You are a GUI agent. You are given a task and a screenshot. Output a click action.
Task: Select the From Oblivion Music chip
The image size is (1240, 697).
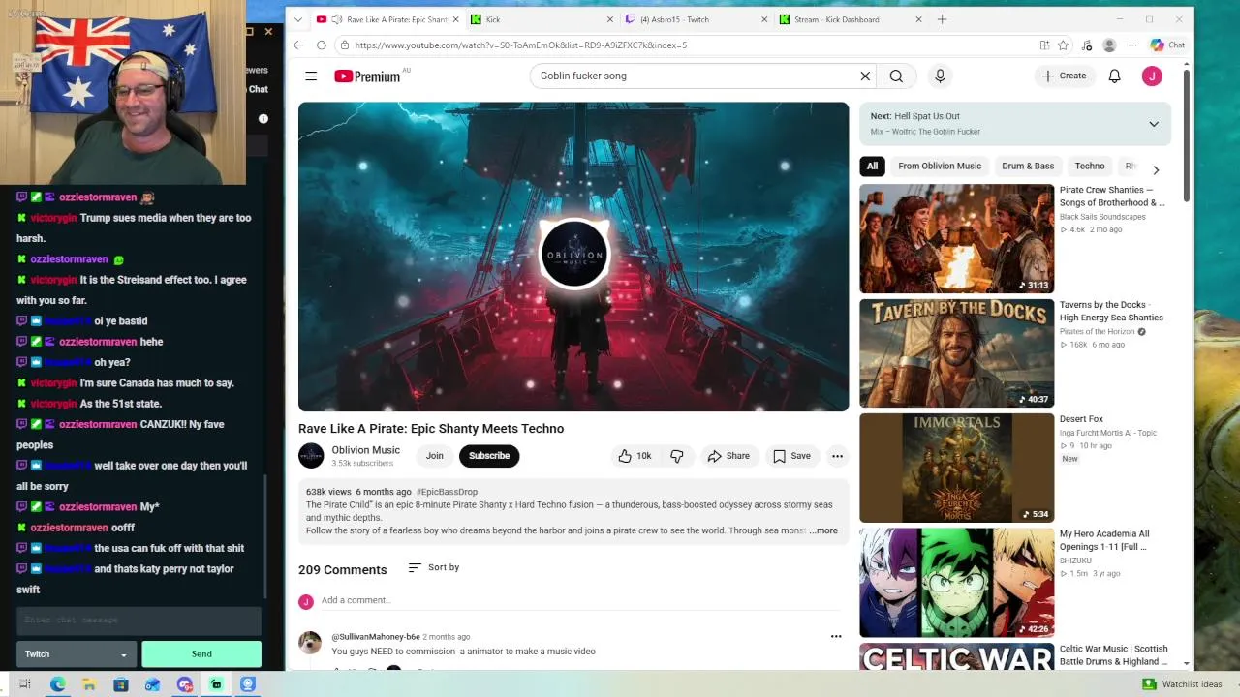940,166
